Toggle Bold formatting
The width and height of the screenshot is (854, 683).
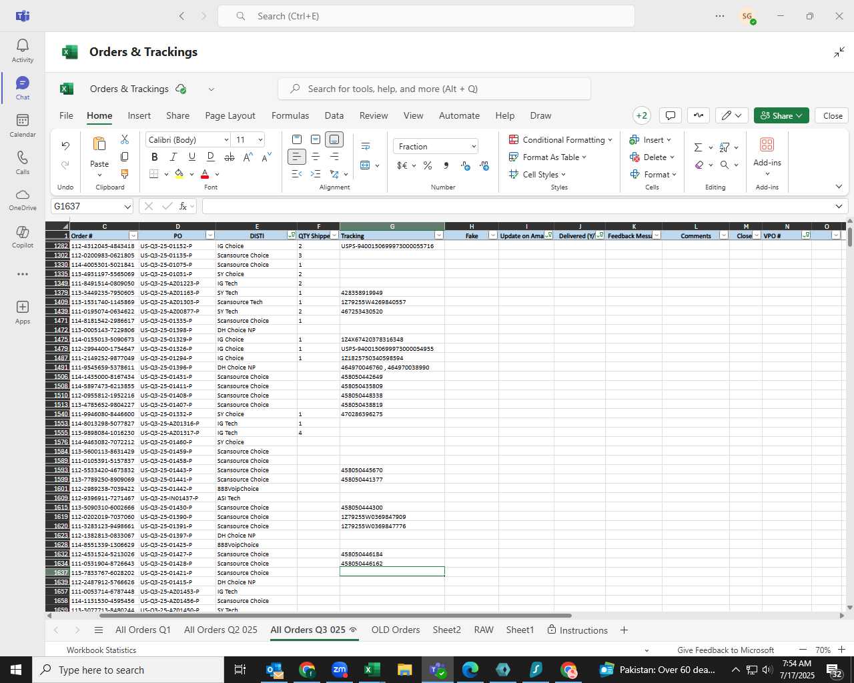click(x=155, y=157)
